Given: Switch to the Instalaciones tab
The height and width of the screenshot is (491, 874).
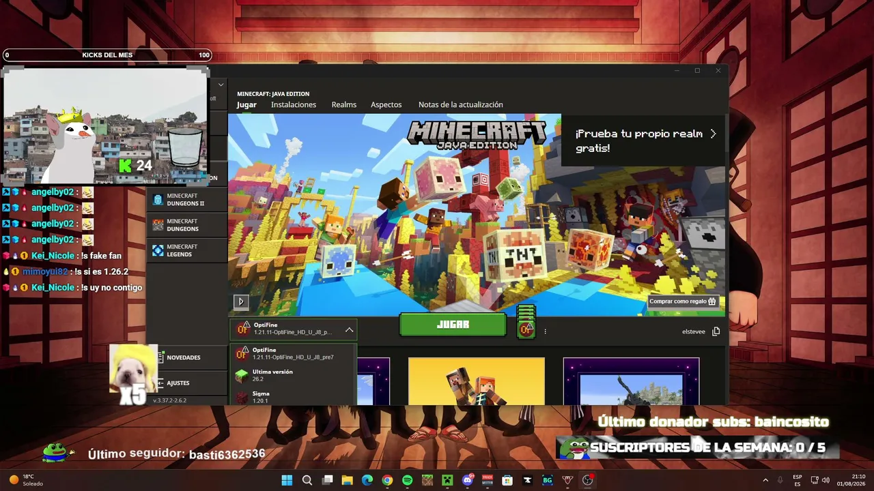Looking at the screenshot, I should [x=294, y=104].
